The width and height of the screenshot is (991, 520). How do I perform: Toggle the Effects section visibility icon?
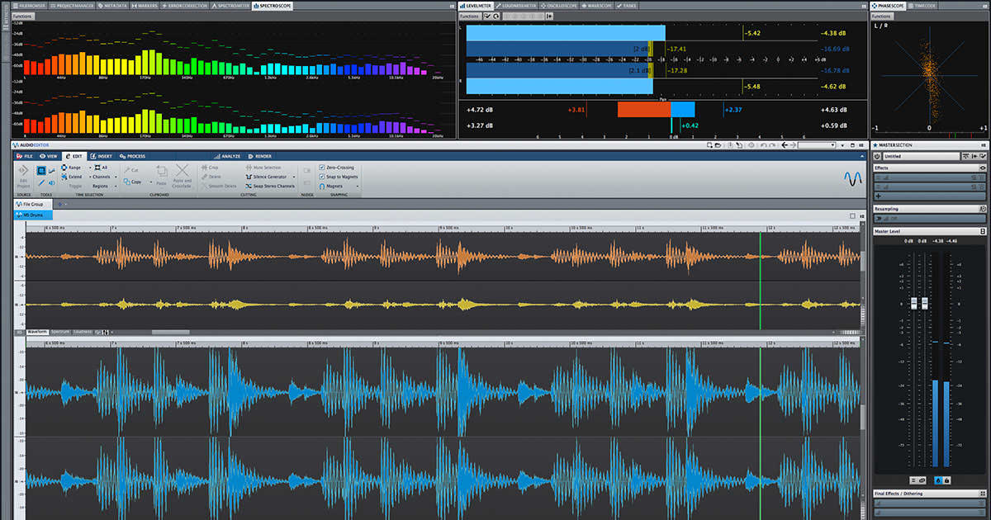coord(983,168)
